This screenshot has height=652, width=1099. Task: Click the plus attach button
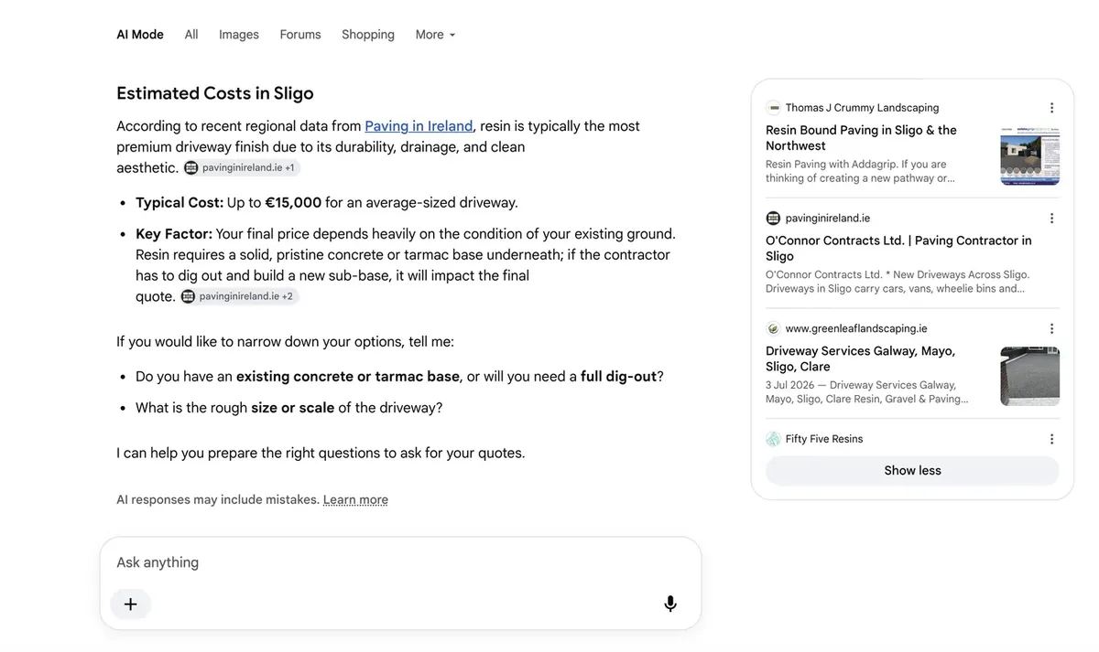[130, 604]
